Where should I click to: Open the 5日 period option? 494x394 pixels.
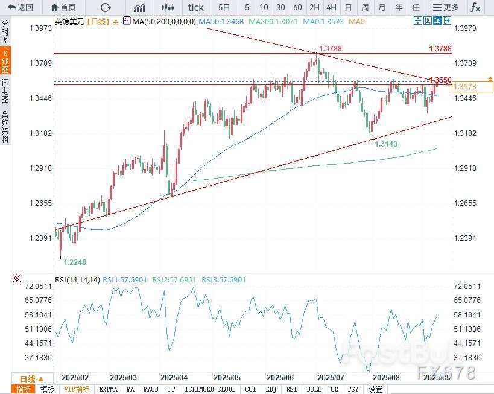(x=224, y=7)
